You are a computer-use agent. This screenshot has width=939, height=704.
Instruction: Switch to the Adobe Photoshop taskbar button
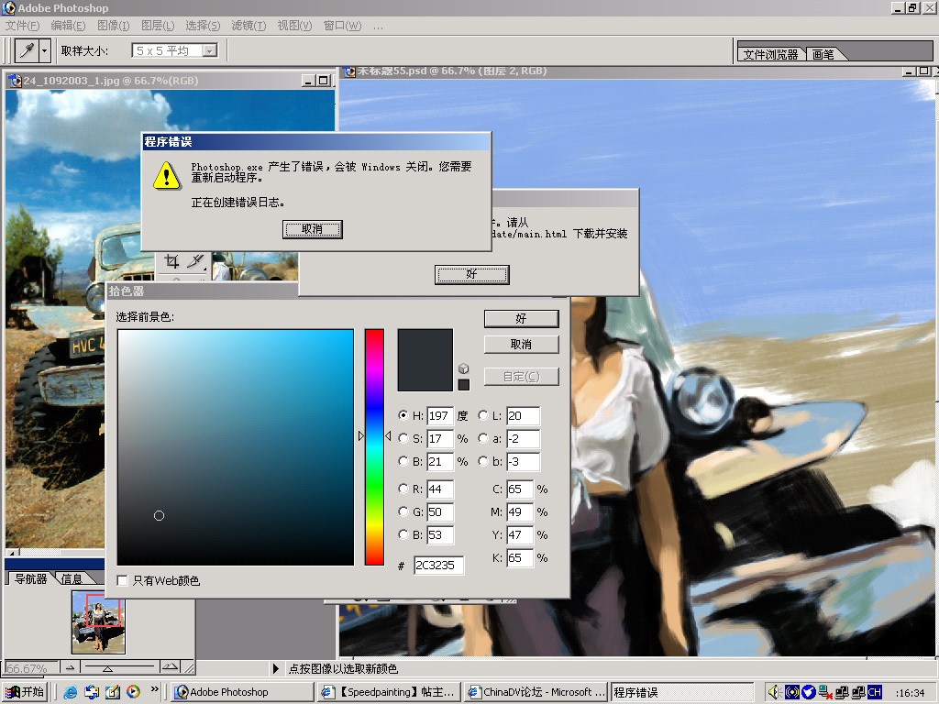click(x=242, y=692)
